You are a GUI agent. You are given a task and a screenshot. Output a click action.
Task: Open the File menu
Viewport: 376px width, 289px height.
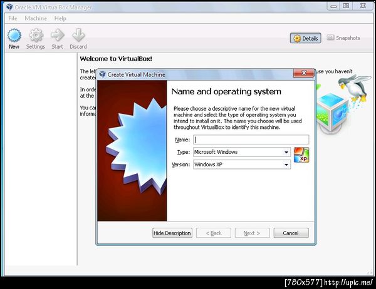click(13, 18)
